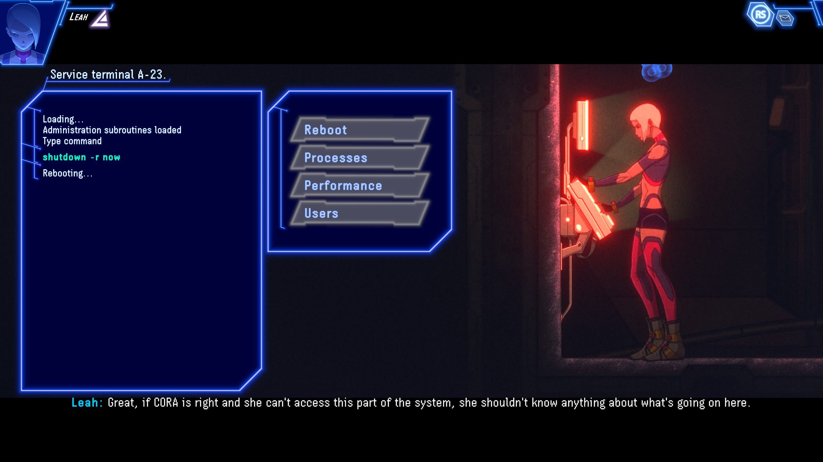
Task: Select the Processes menu option
Action: [361, 157]
